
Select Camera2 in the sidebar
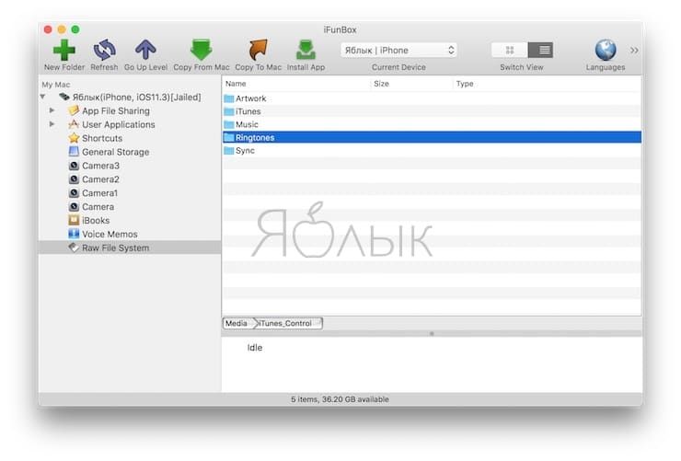pyautogui.click(x=100, y=179)
